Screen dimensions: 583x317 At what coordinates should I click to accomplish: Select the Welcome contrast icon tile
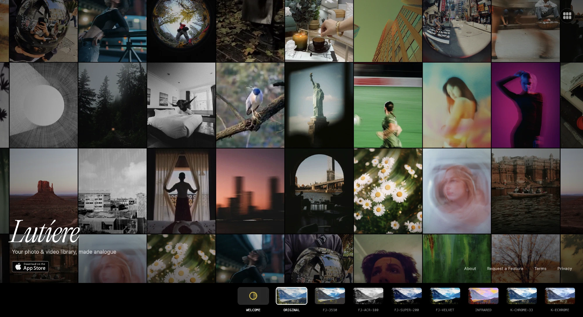click(253, 296)
